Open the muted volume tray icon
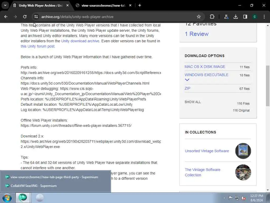This screenshot has width=270, height=203. [243, 198]
